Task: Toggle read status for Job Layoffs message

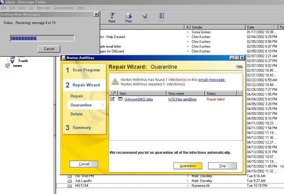Action: 188,181
